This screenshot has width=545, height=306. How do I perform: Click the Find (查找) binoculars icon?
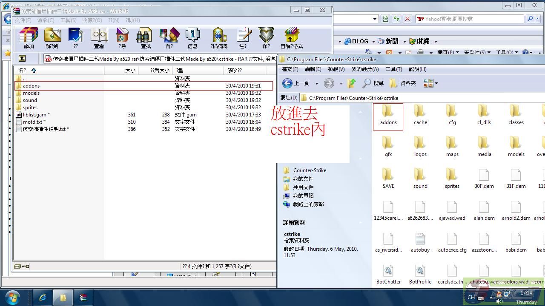[x=146, y=38]
